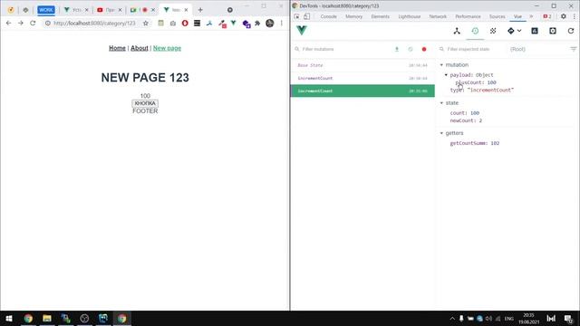Switch to the Console devtools tab

(x=328, y=16)
